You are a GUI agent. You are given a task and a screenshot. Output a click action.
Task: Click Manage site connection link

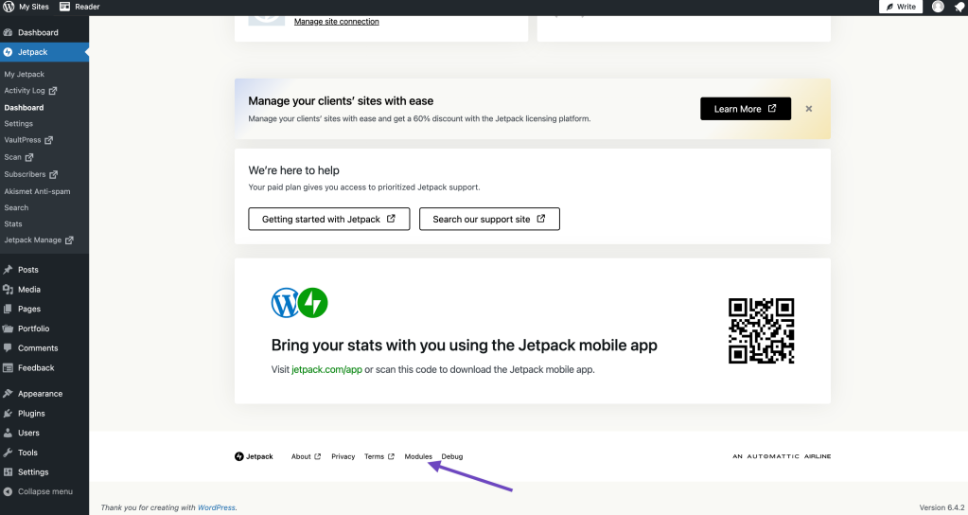[x=337, y=22]
